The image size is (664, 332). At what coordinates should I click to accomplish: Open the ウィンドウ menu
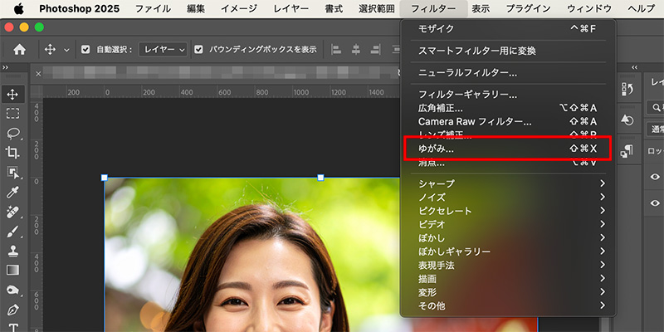click(589, 8)
